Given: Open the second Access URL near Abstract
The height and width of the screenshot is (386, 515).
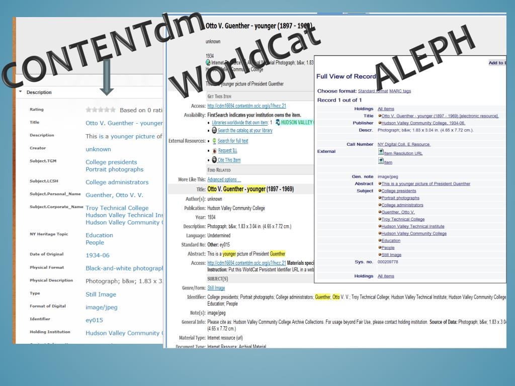Looking at the screenshot, I should click(x=246, y=263).
